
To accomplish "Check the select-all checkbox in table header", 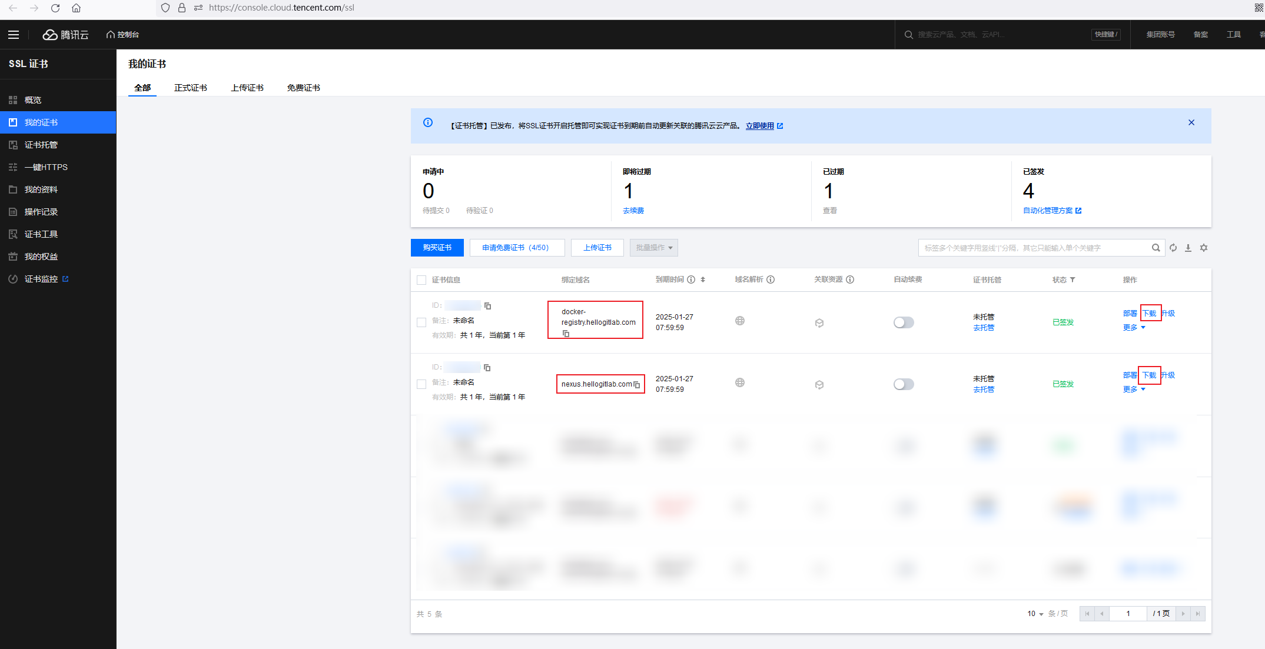I will pos(421,280).
